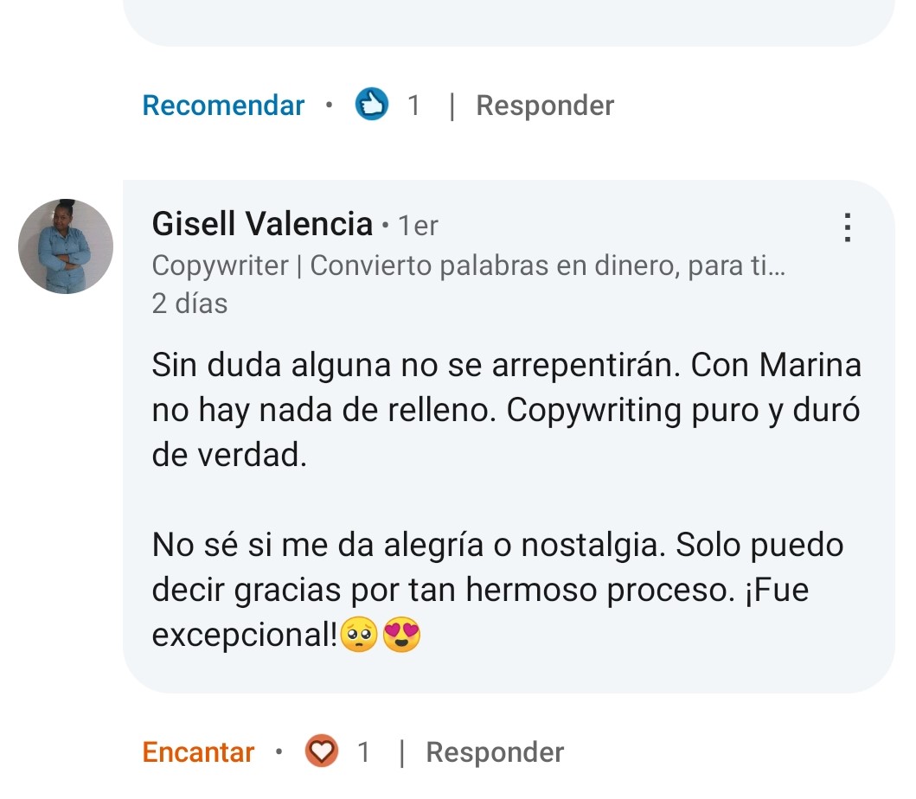Viewport: 916px width, 799px height.
Task: Open Gisell Valencia's profile photo
Action: (x=66, y=246)
